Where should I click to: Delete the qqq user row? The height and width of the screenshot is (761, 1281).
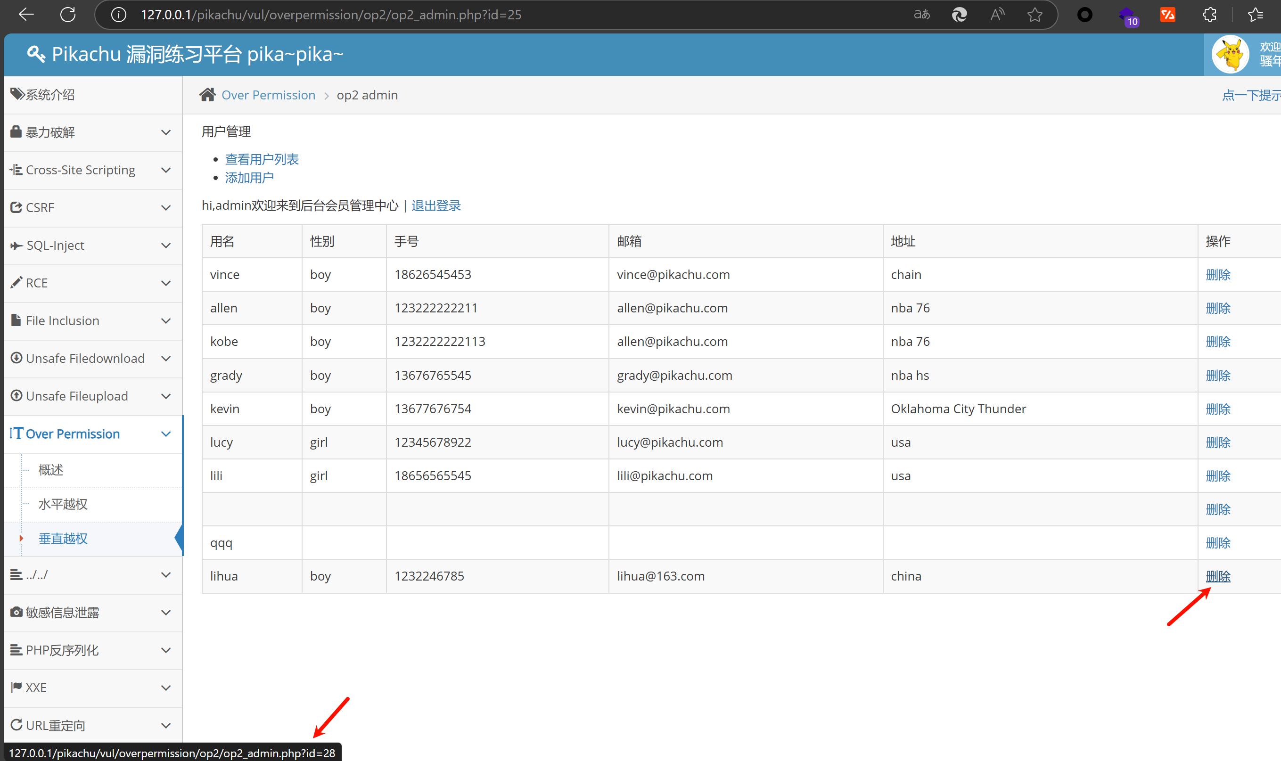1218,542
